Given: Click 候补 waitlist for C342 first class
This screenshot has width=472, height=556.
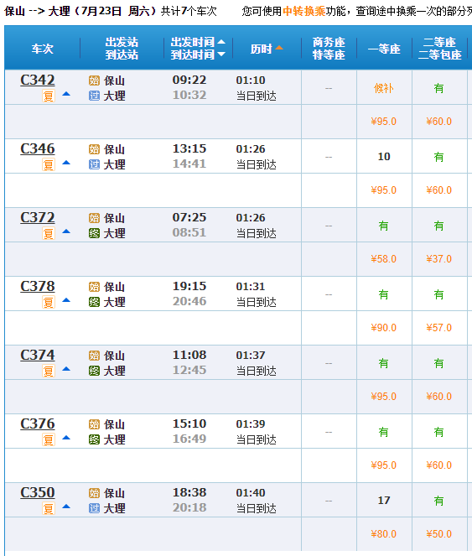Looking at the screenshot, I should (x=384, y=88).
